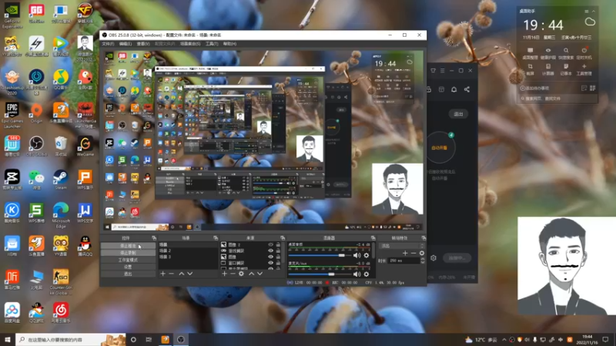Open the 帮助(H) menu in OBS

tap(229, 44)
